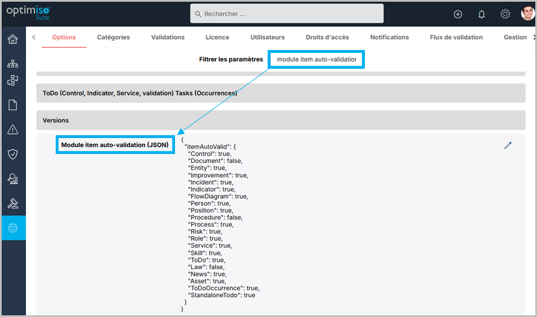The height and width of the screenshot is (317, 537).
Task: Edit Module item auto-validation with pencil icon
Action: tap(507, 145)
